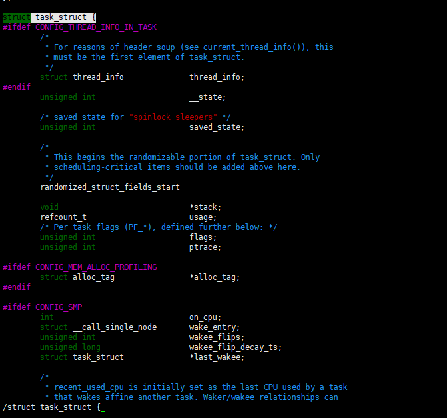Image resolution: width=447 pixels, height=418 pixels.
Task: Click the red "spinlock sleepers" string
Action: tap(173, 117)
